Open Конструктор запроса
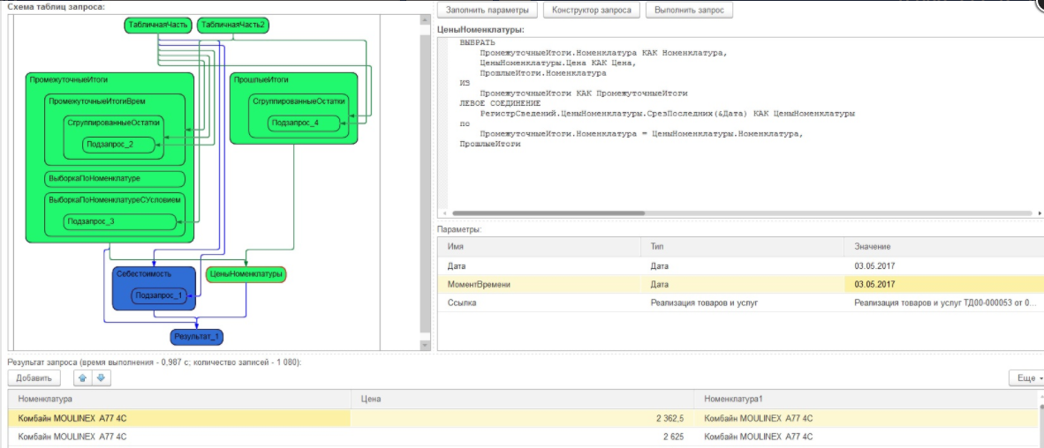This screenshot has width=1044, height=448. pos(591,10)
